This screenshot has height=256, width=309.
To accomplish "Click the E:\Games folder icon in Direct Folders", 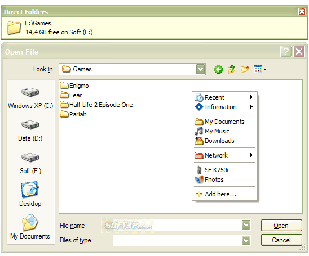I will pyautogui.click(x=14, y=28).
